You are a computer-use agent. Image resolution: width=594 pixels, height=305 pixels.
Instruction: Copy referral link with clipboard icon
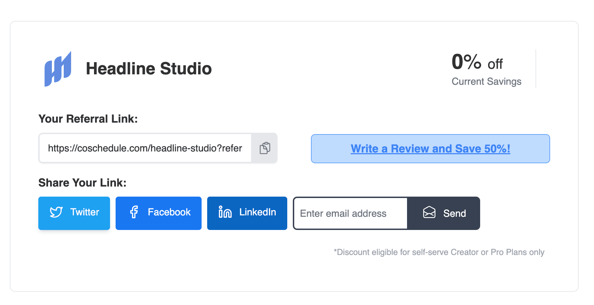click(265, 148)
